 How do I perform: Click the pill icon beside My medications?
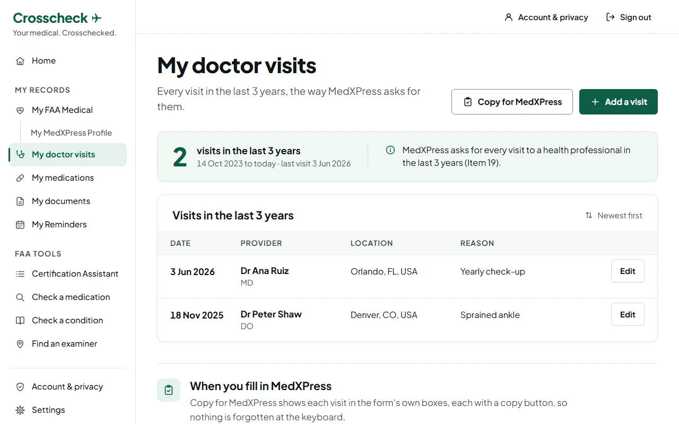tap(20, 178)
